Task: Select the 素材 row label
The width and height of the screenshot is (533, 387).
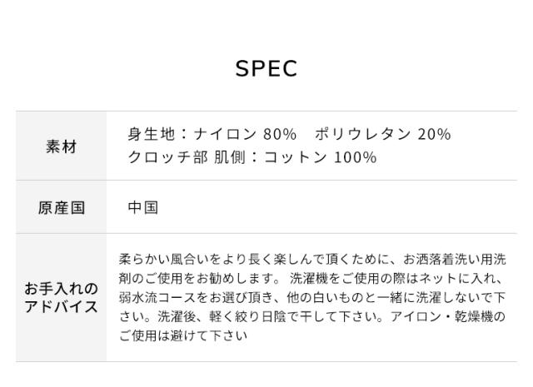Action: (x=61, y=146)
